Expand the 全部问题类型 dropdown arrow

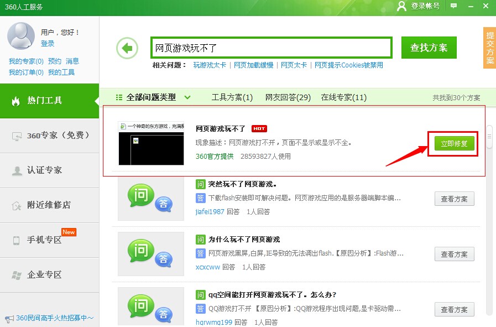click(x=187, y=97)
